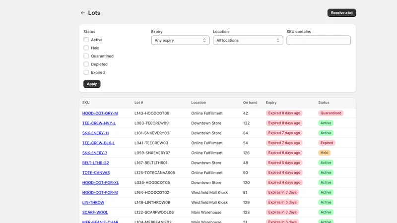Open the TEE-CREW-BLK-L link
397x223 pixels.
coord(98,143)
